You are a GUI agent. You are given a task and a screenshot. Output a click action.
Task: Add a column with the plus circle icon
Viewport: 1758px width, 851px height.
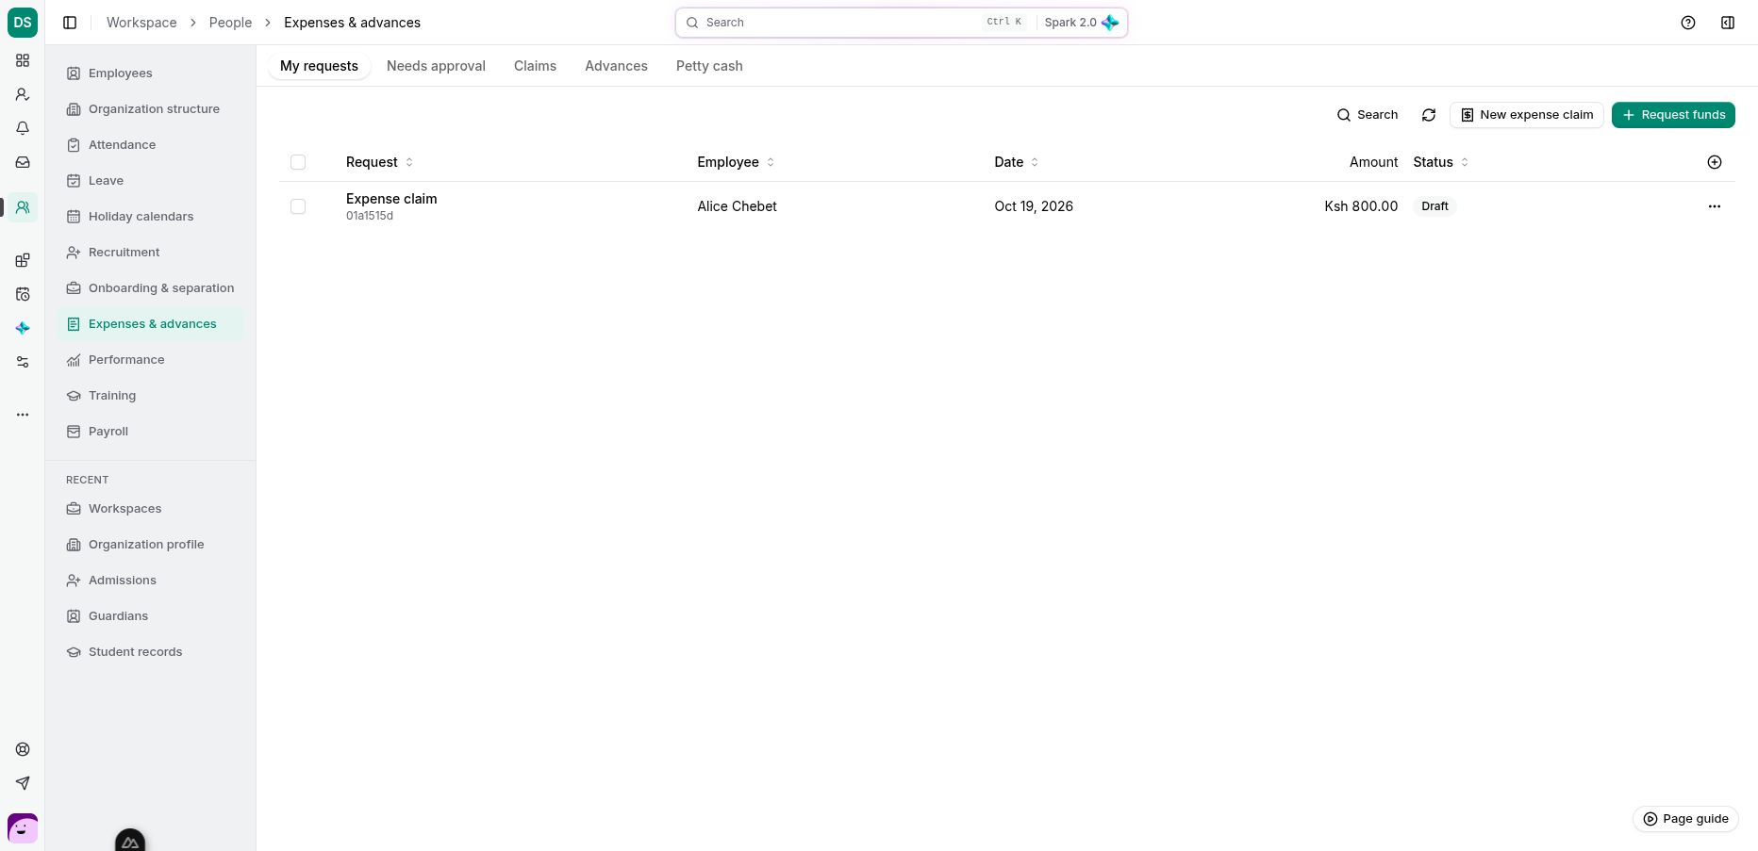tap(1715, 162)
